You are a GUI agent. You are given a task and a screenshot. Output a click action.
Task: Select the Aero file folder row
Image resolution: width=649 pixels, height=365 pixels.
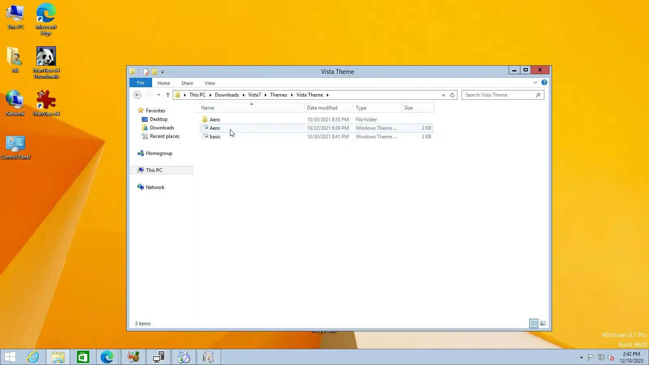pyautogui.click(x=316, y=120)
